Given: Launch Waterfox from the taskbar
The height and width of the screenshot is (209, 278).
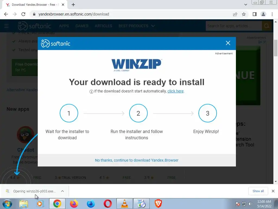Looking at the screenshot, I should tap(91, 204).
